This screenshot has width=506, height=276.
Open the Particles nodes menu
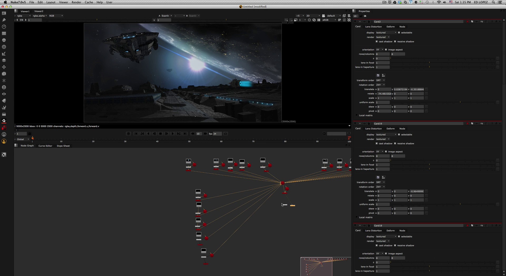coord(4,80)
